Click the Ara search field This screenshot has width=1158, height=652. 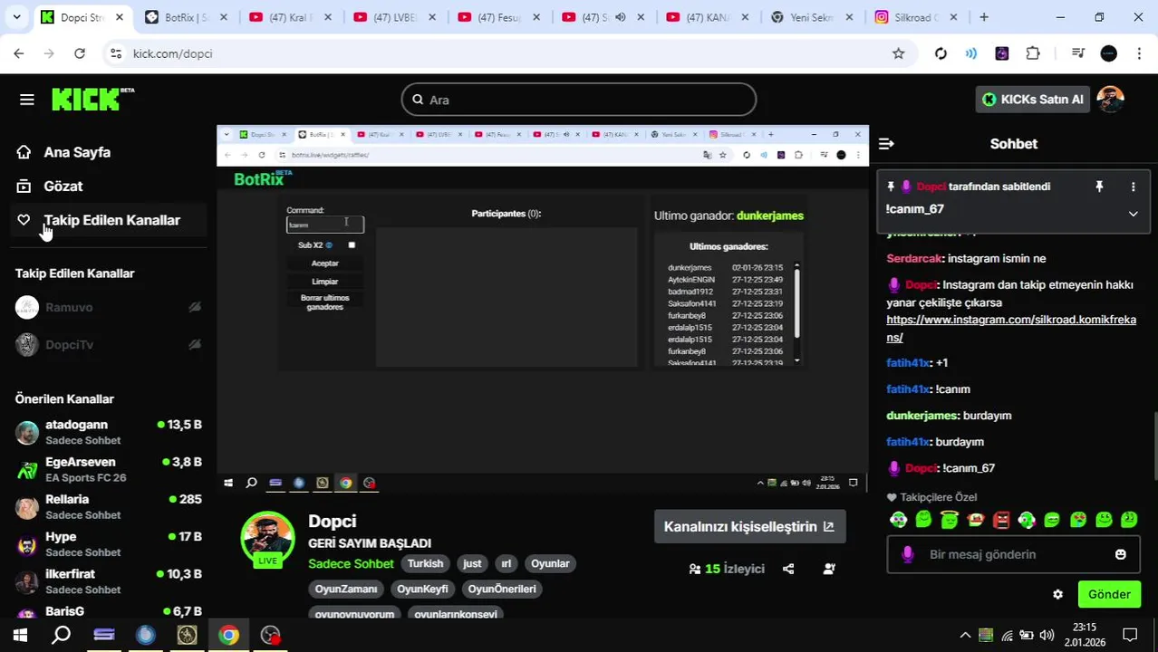[579, 100]
